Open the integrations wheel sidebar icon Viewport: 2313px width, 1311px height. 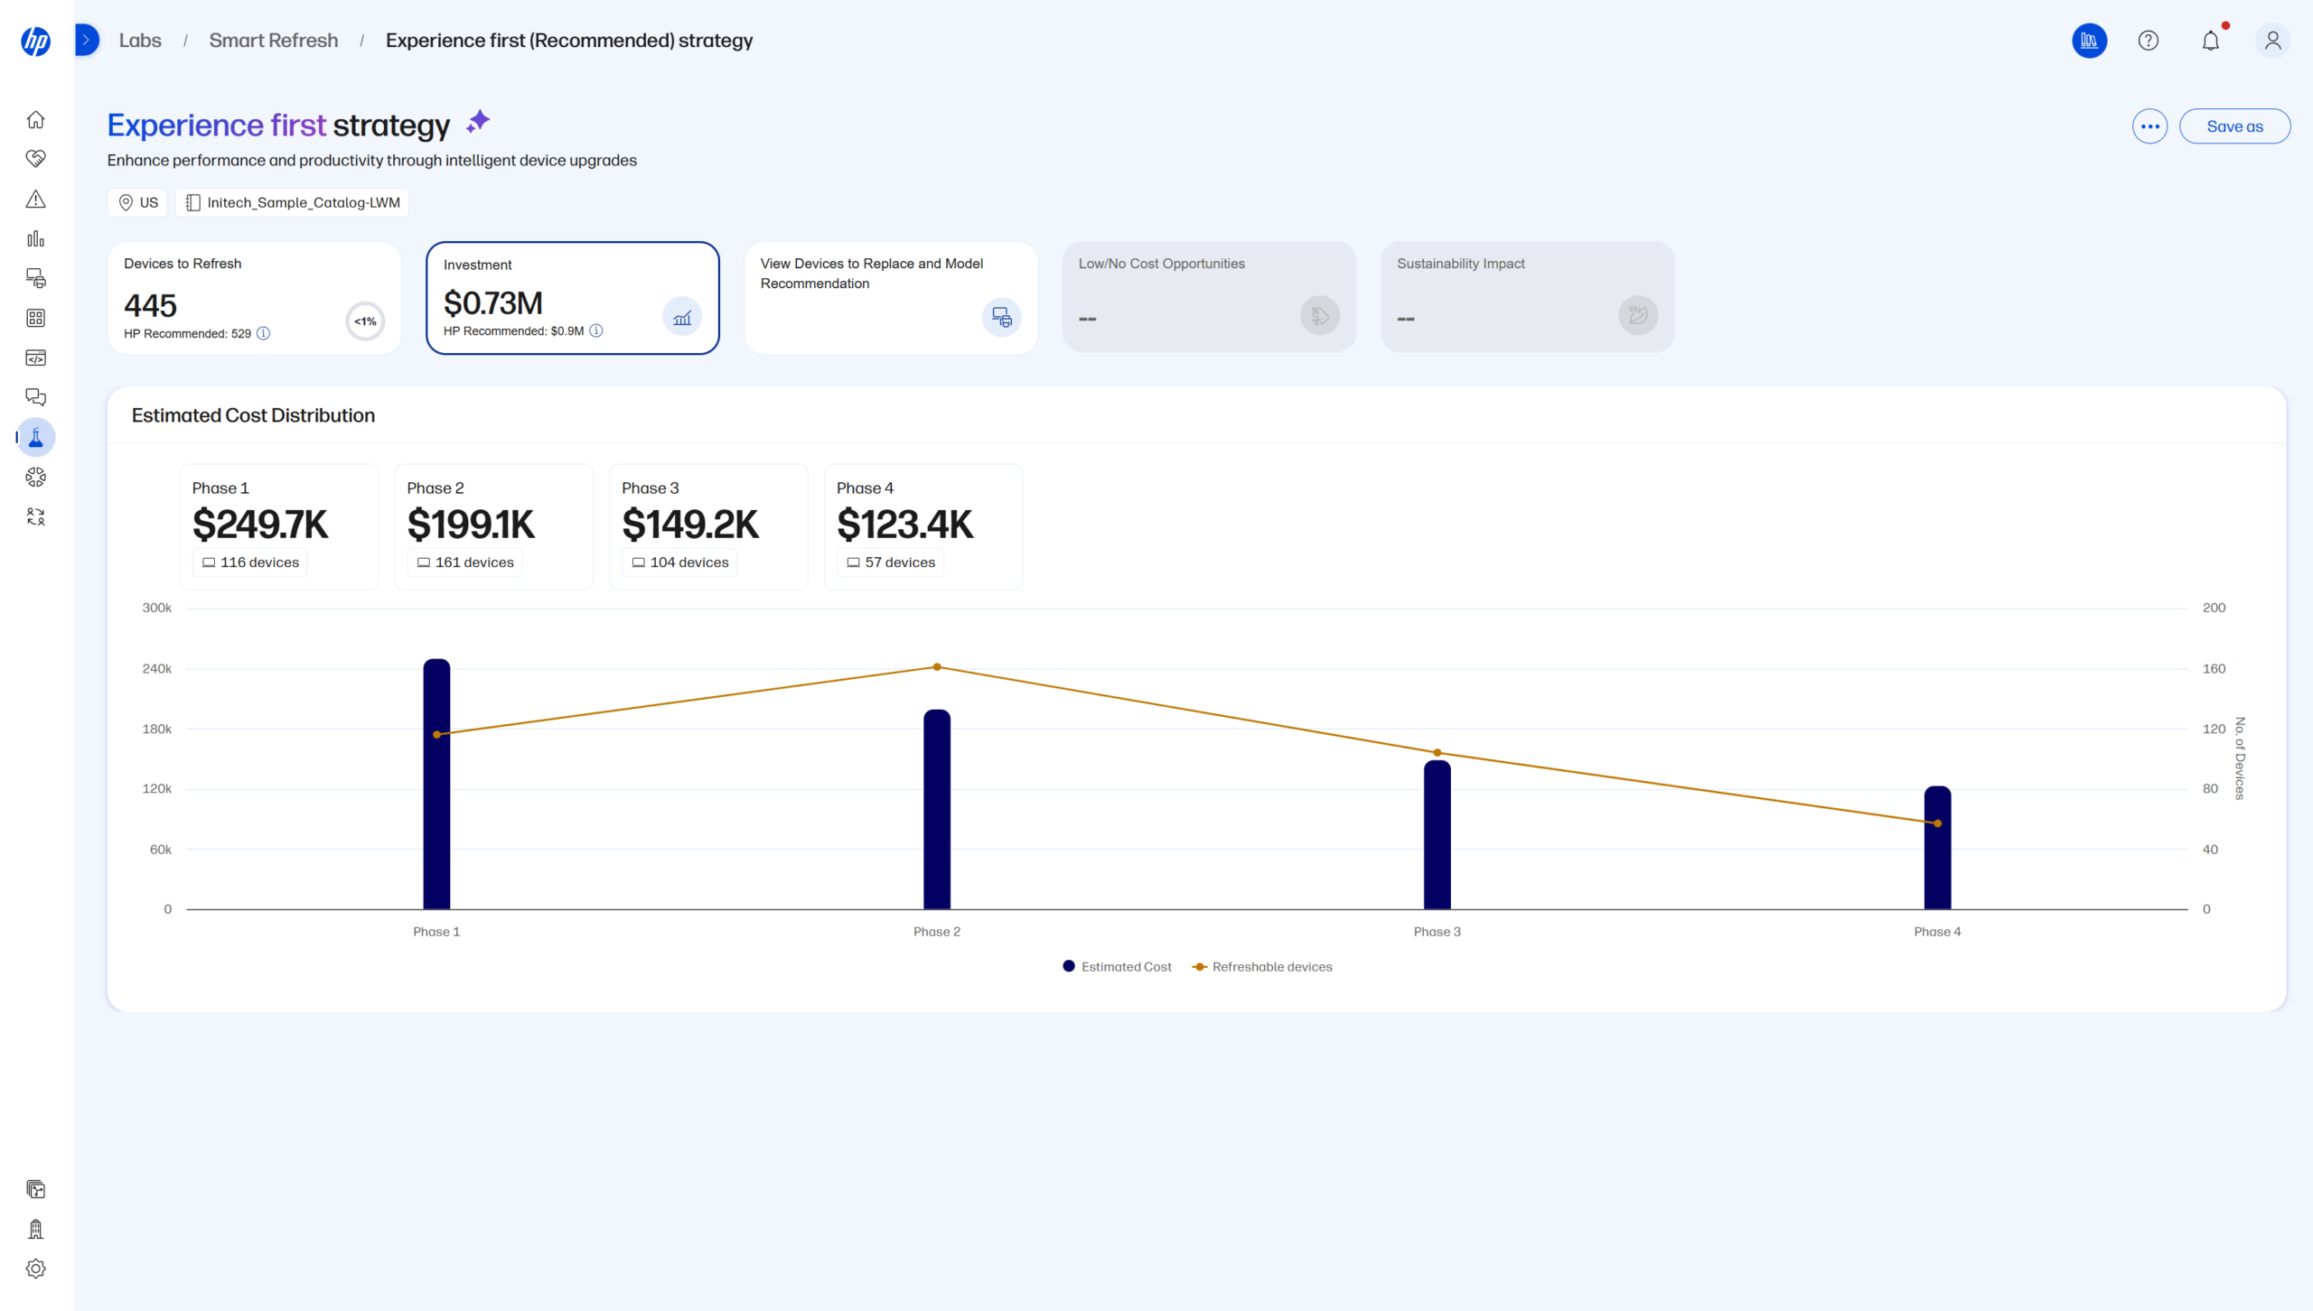(x=36, y=477)
